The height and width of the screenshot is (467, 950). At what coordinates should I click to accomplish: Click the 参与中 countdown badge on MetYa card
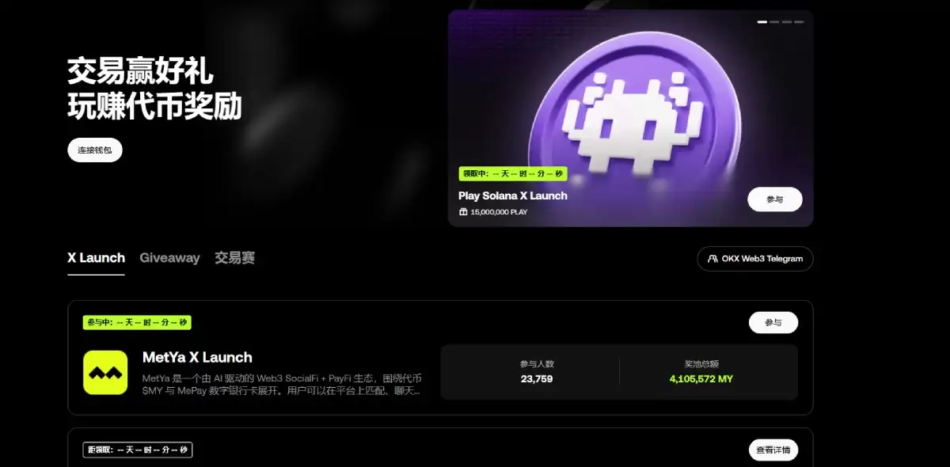[136, 322]
